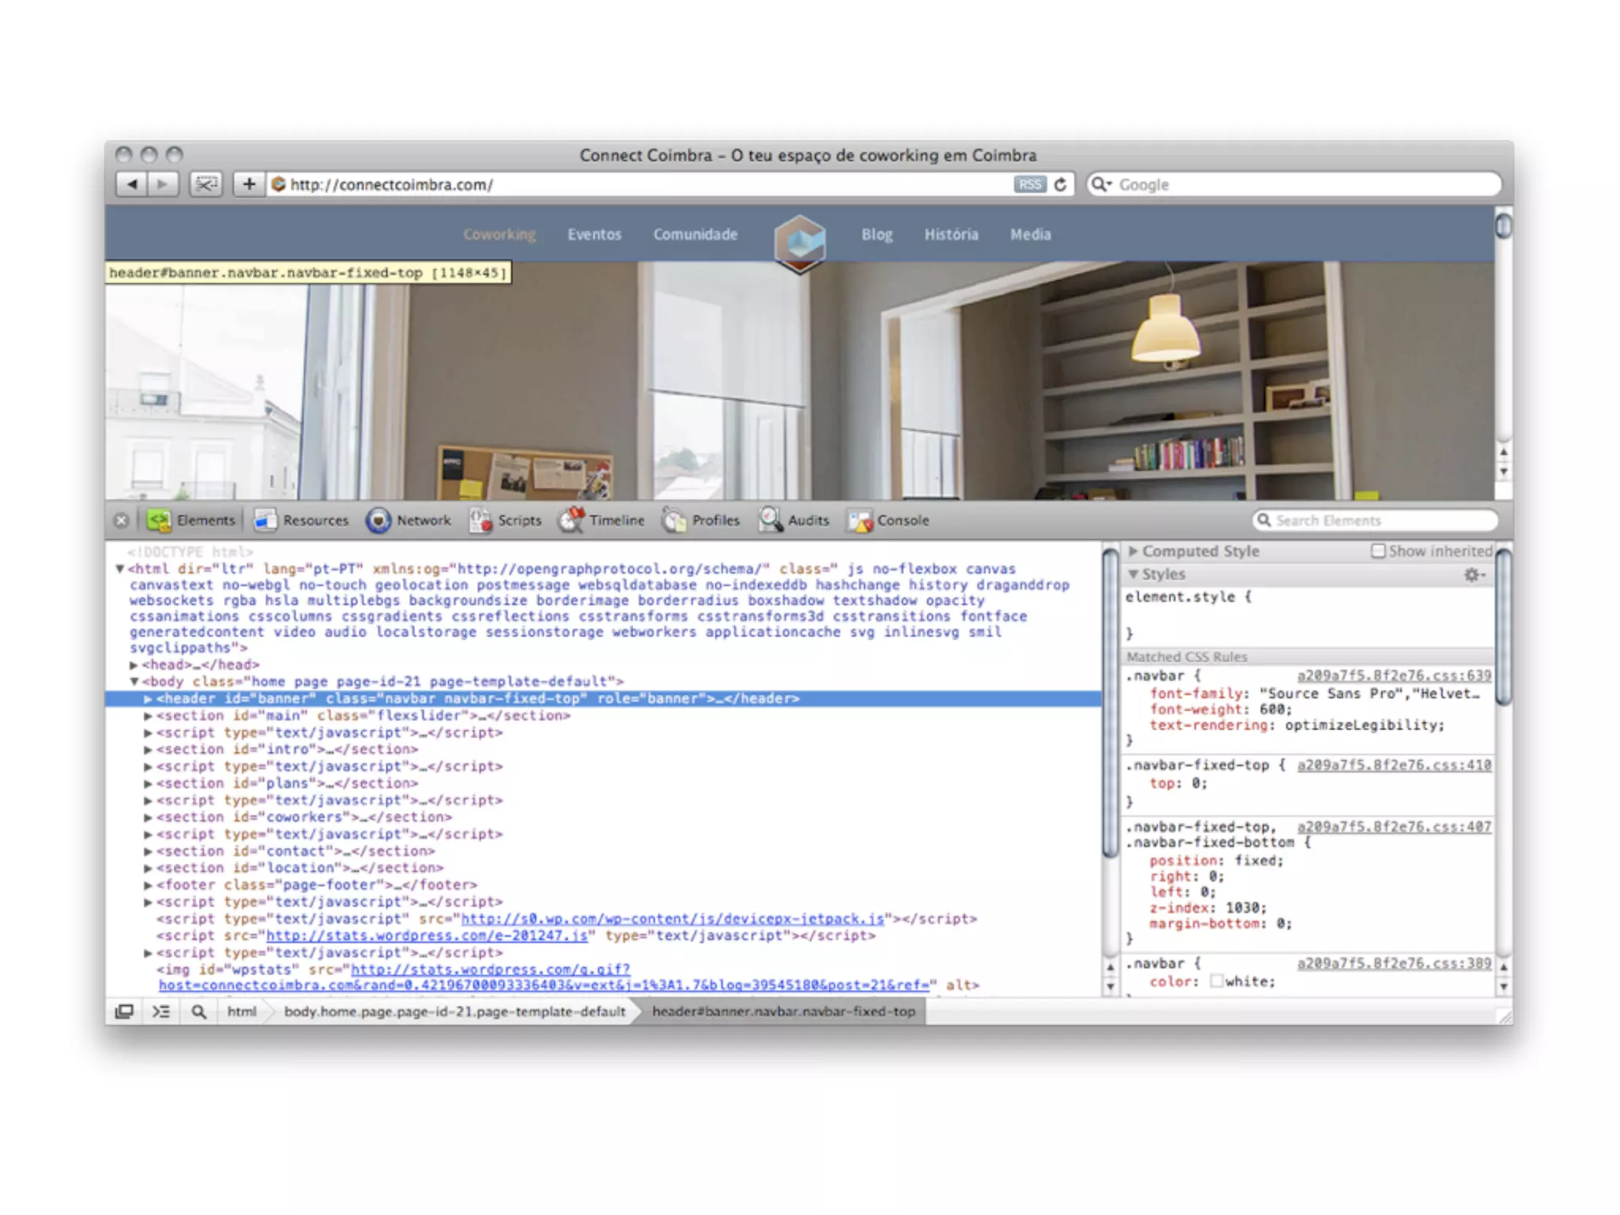This screenshot has height=1215, width=1620.
Task: Open the Profiles panel icon
Action: [x=674, y=520]
